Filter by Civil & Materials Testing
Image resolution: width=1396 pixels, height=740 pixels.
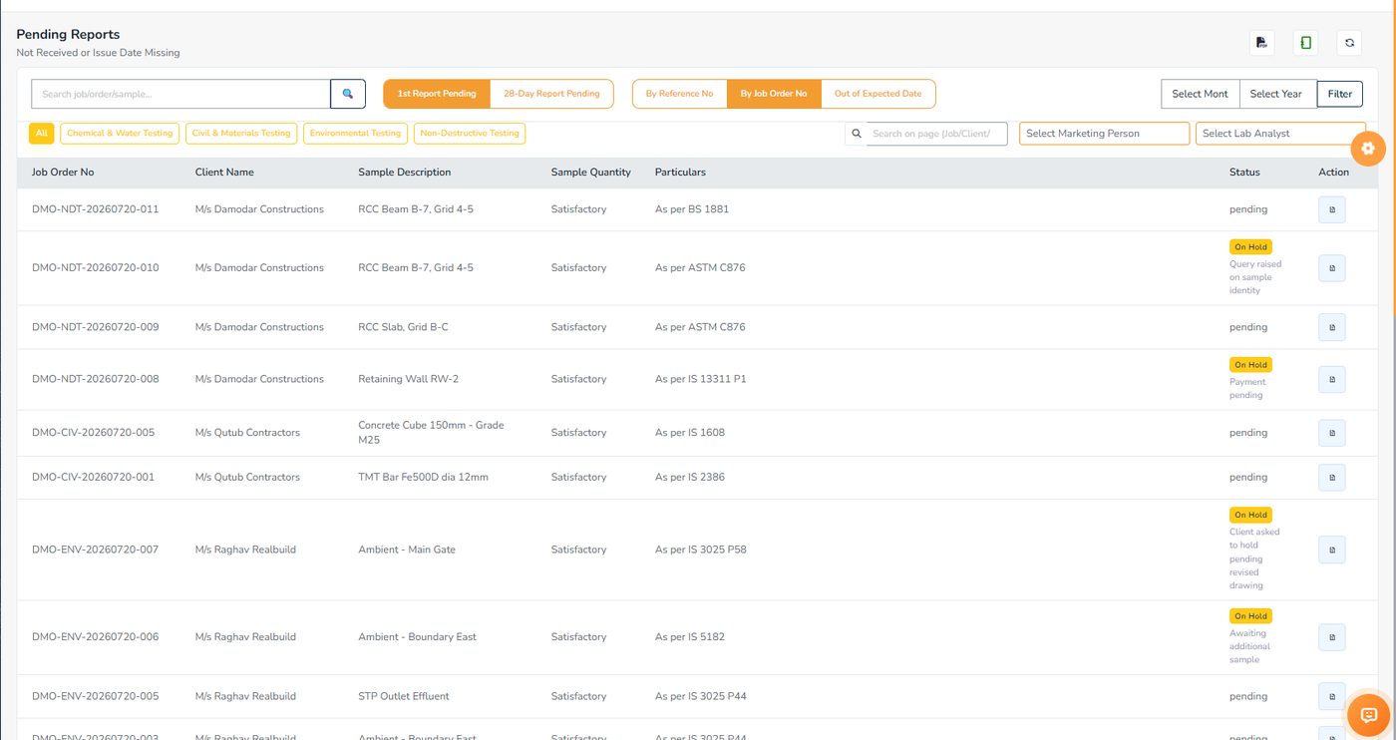coord(241,133)
